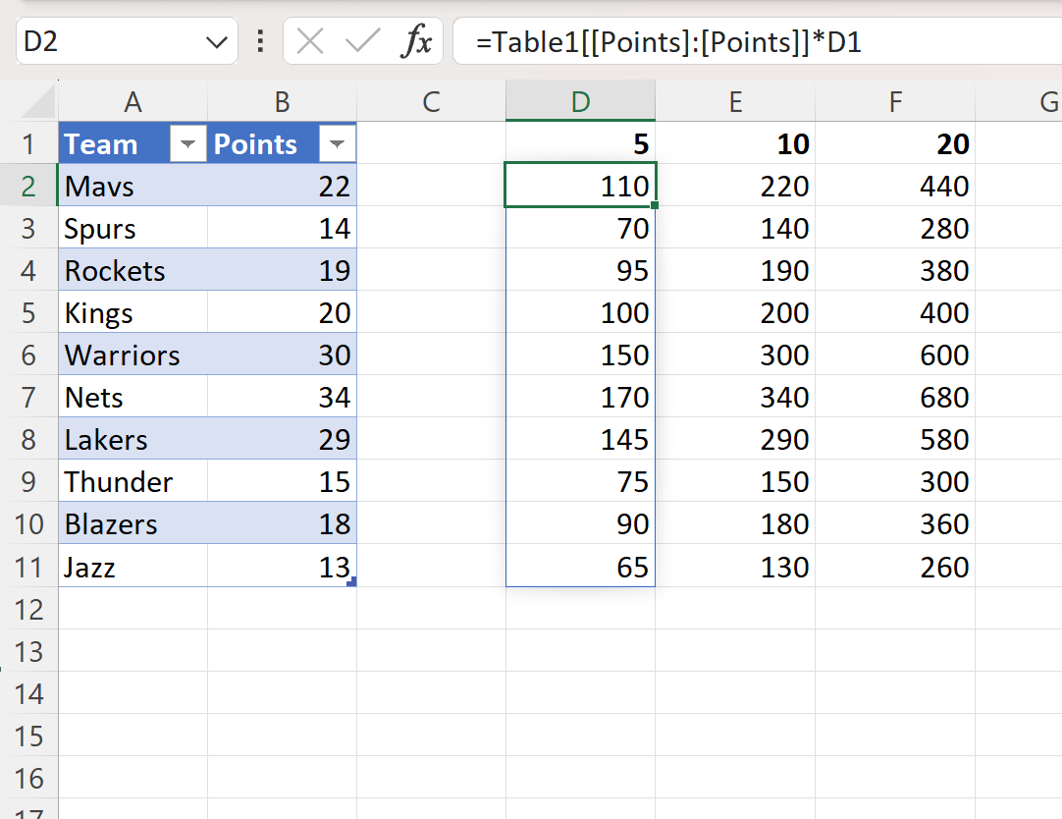Select Nets points cell with 34
The width and height of the screenshot is (1062, 819).
pos(282,397)
